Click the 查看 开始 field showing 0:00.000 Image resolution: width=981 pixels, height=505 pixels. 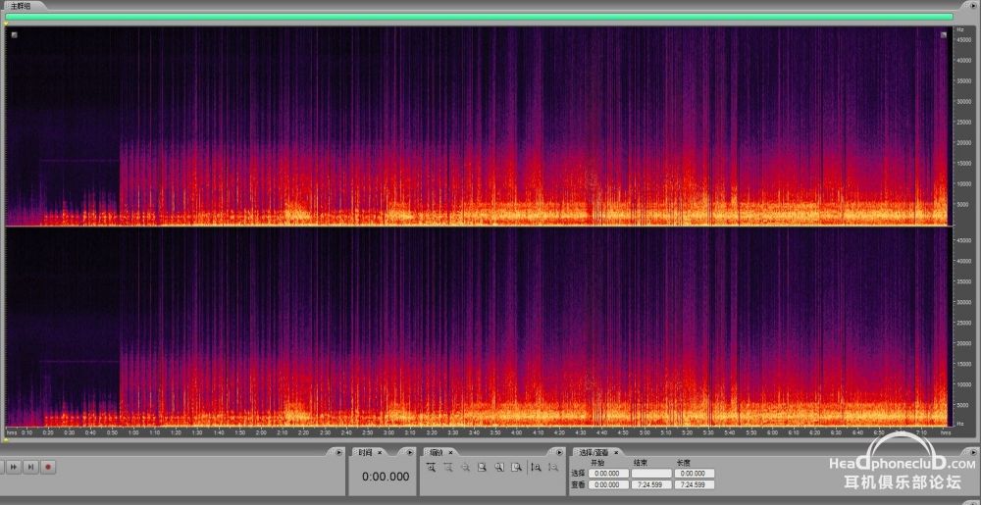(x=609, y=485)
